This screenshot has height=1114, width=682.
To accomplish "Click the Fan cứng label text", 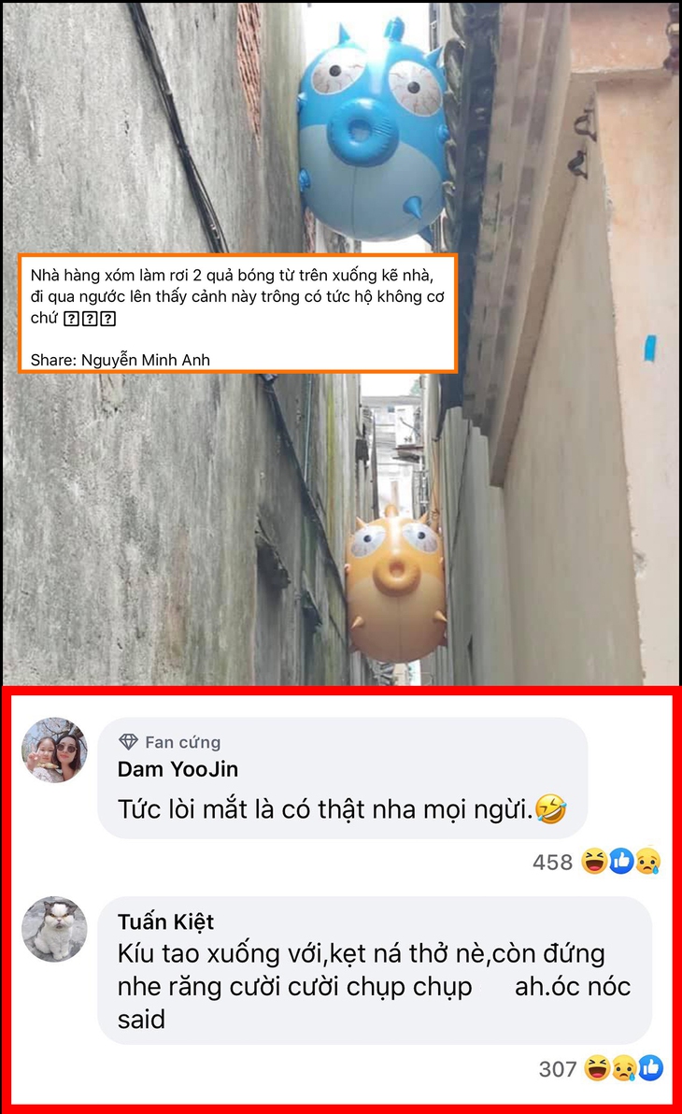I will 182,742.
